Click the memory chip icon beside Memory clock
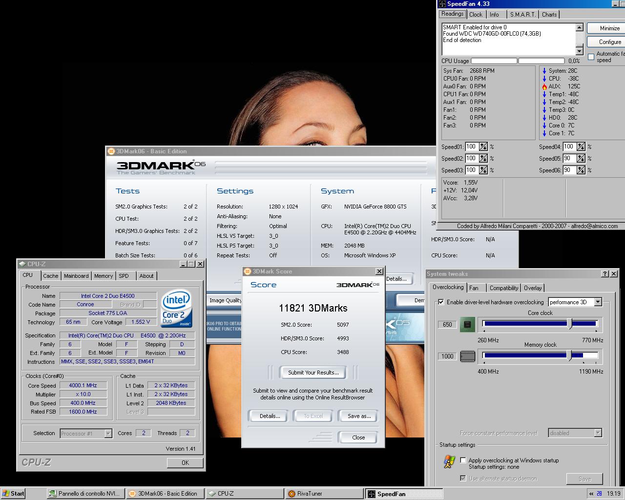The height and width of the screenshot is (500, 625). [467, 356]
